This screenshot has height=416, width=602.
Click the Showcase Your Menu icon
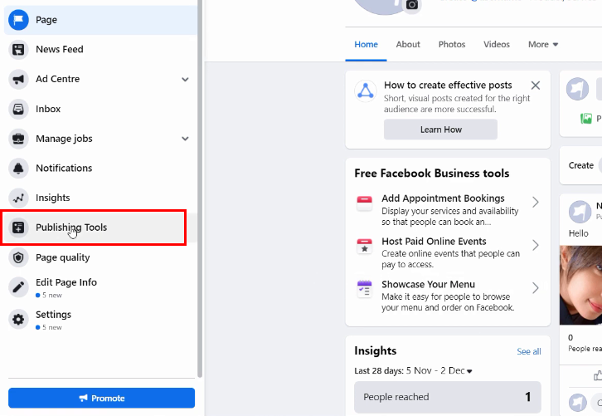(364, 289)
